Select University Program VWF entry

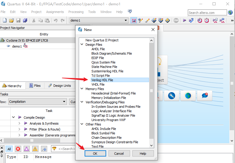[109, 120]
